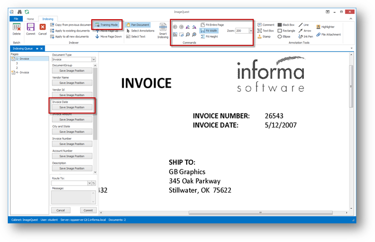Choose Apply to all new documents
The image size is (375, 242).
(70, 37)
